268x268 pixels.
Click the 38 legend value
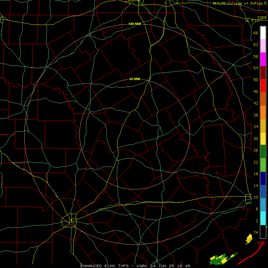pos(256,115)
